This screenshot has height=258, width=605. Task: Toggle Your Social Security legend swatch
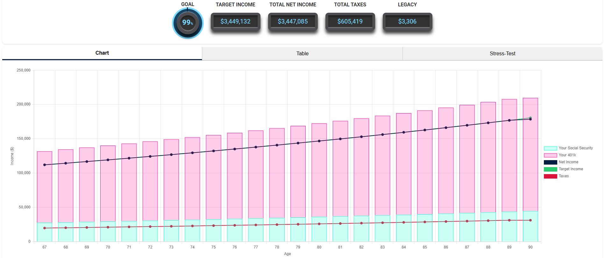[x=550, y=148]
